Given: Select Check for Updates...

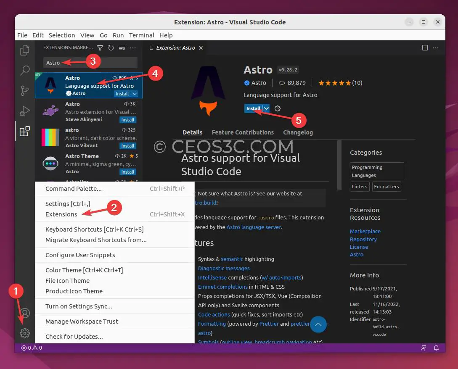Looking at the screenshot, I should [x=115, y=337].
